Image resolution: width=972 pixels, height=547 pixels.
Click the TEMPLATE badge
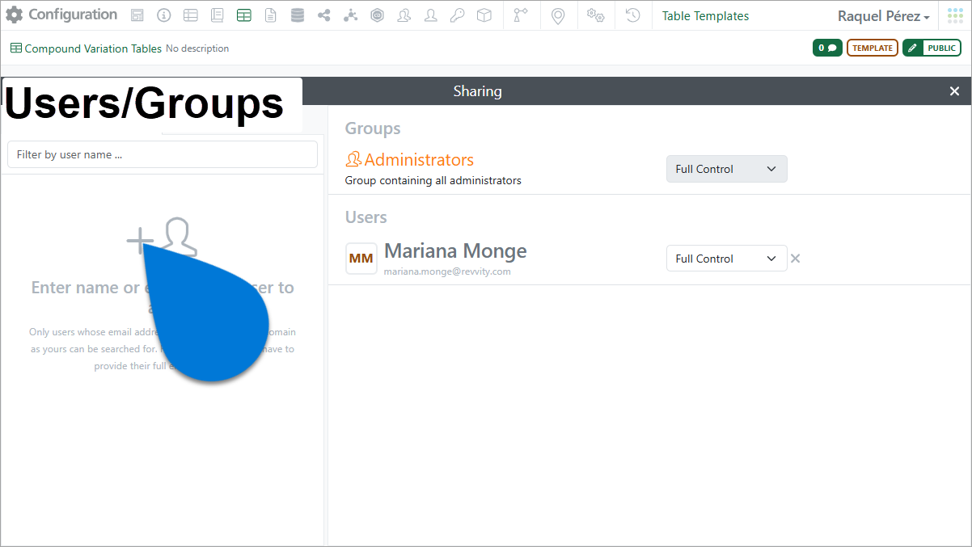872,48
